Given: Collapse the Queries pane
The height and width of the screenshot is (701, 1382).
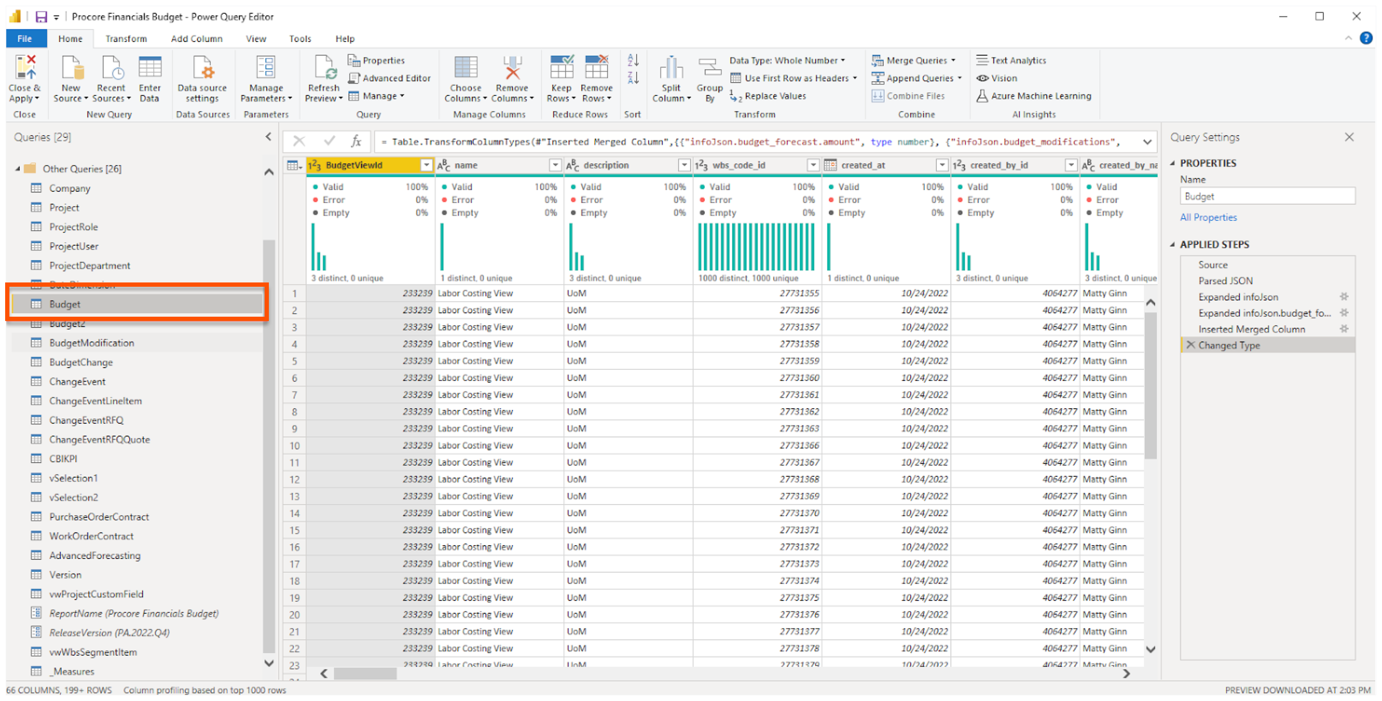Looking at the screenshot, I should pos(268,137).
